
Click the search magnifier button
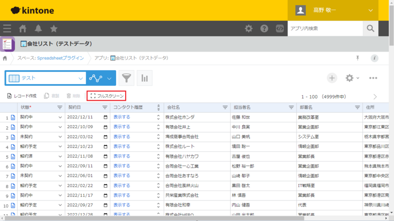371,28
